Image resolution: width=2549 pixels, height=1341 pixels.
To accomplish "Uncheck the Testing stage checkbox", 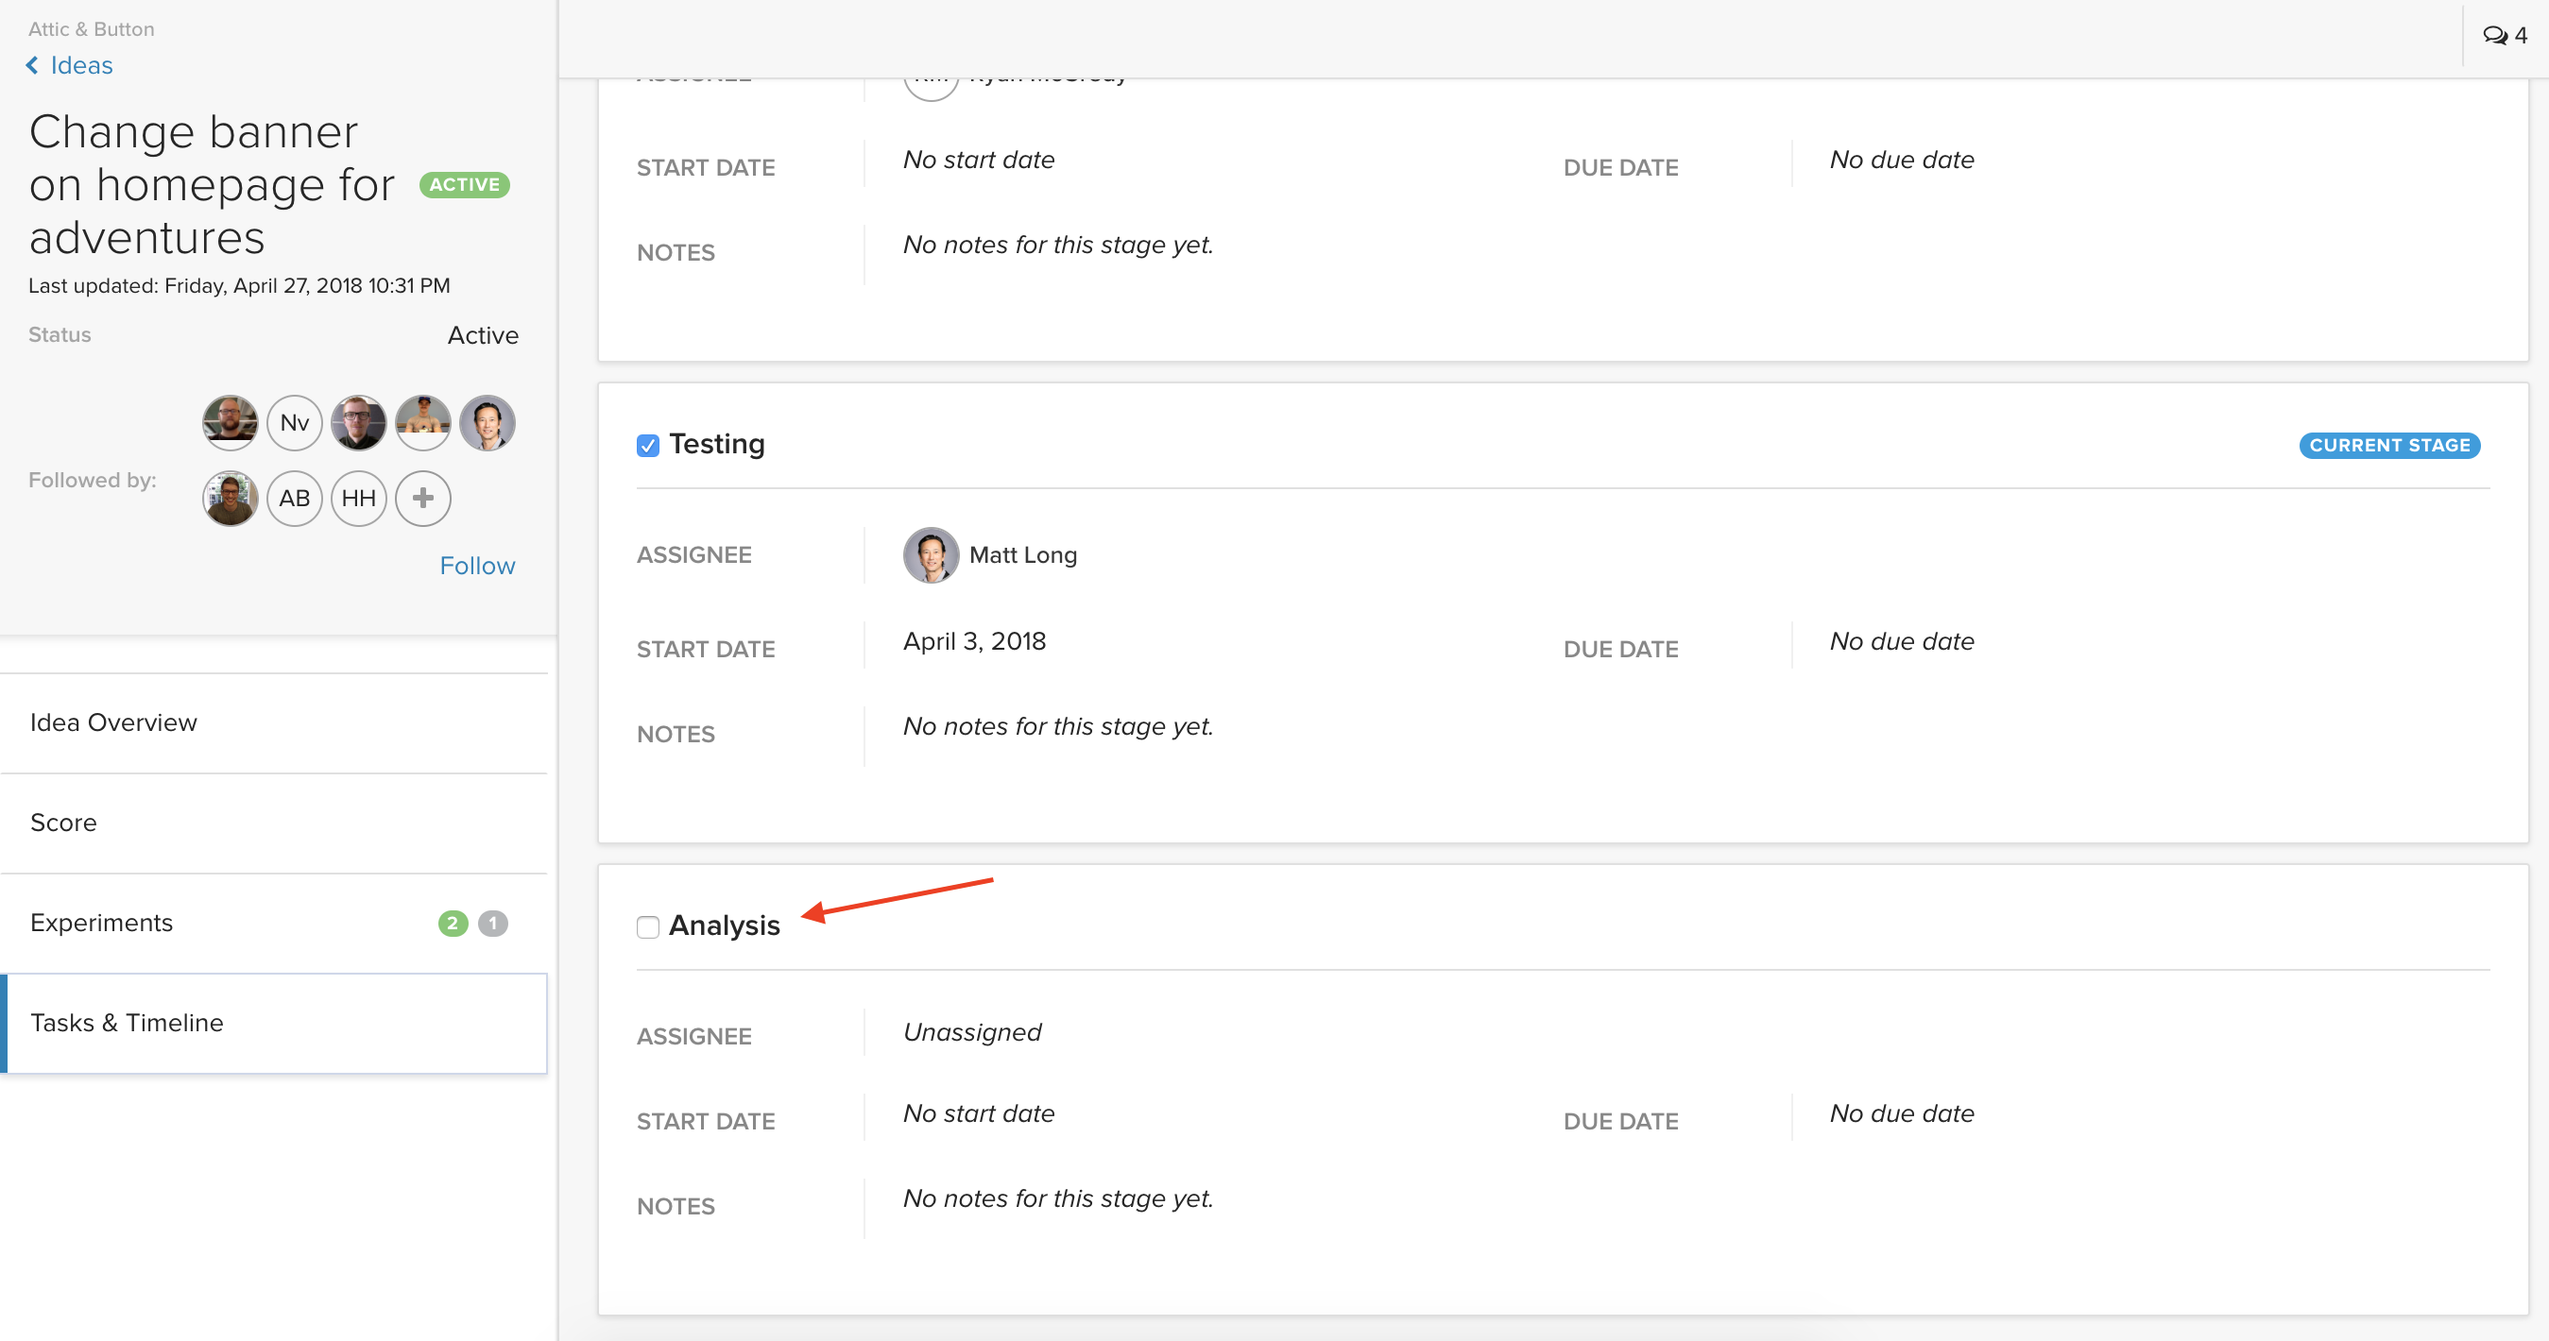I will (648, 446).
